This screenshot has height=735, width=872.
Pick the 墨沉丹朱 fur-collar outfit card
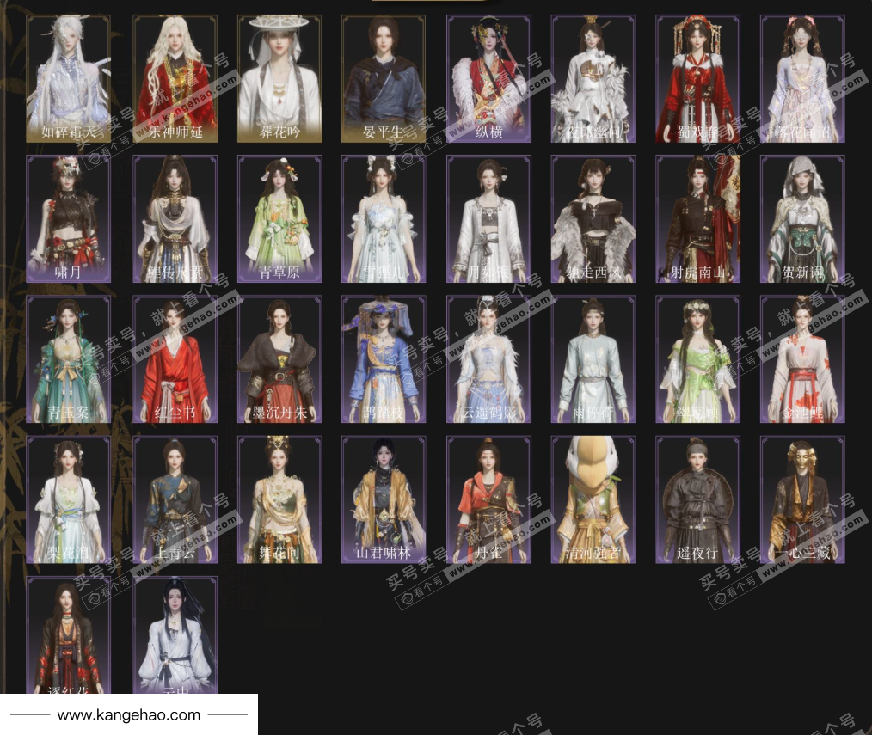tap(279, 359)
